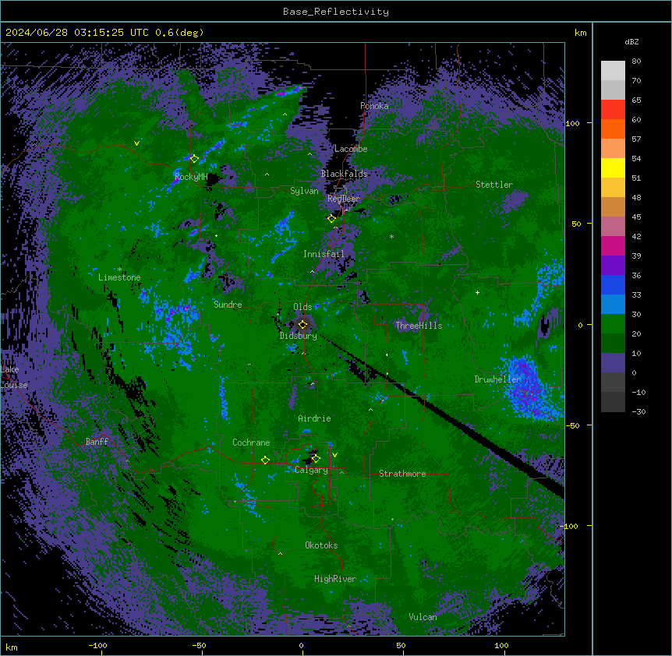Select the light gray top swatch in legend
672x656 pixels.
(613, 70)
